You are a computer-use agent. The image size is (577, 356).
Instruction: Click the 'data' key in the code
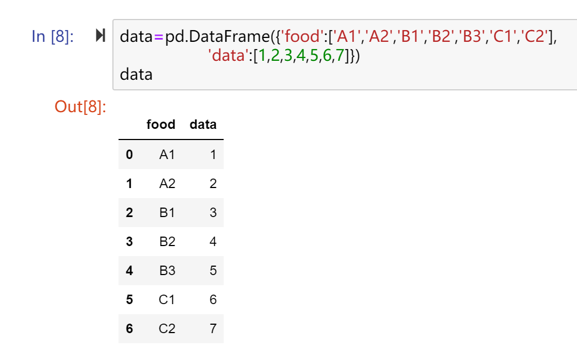point(229,55)
